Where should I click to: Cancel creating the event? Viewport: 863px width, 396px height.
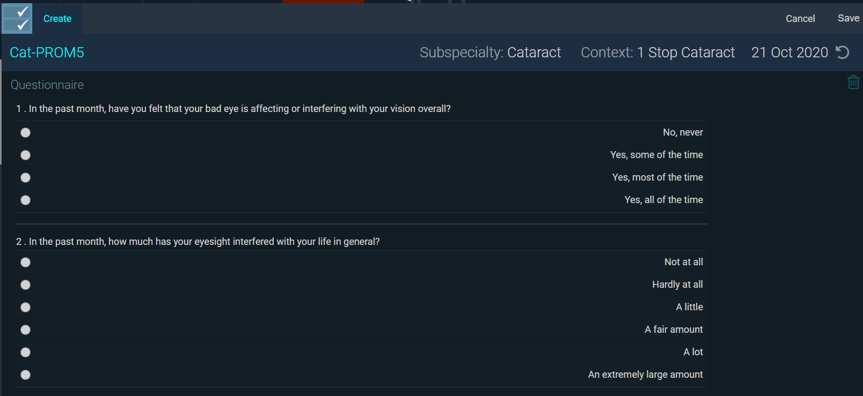pyautogui.click(x=800, y=19)
